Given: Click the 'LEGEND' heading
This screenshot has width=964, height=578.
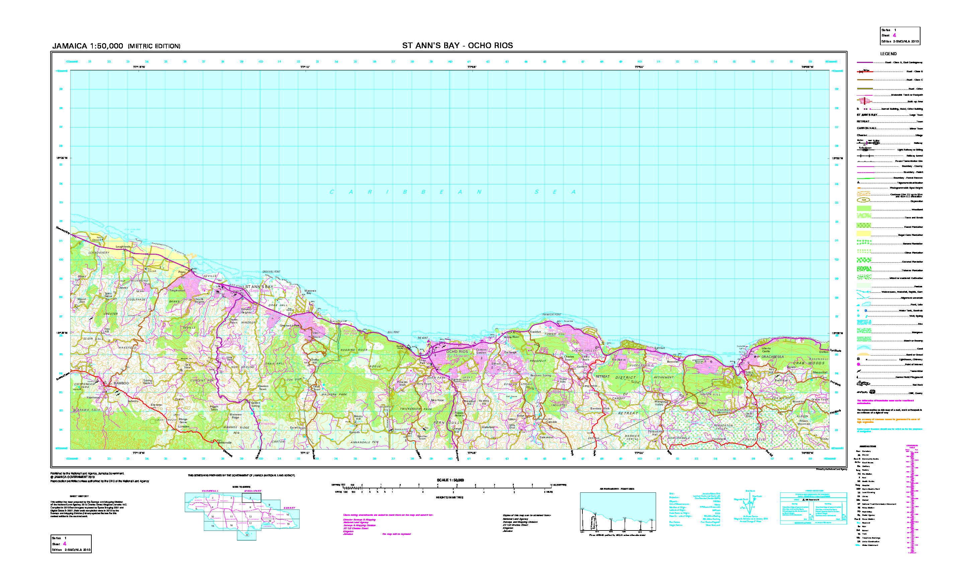Looking at the screenshot, I should (888, 54).
